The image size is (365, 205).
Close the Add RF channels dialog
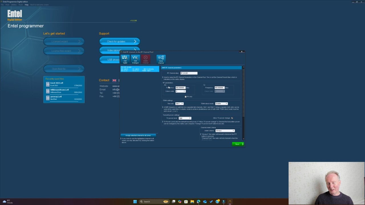coord(242,52)
